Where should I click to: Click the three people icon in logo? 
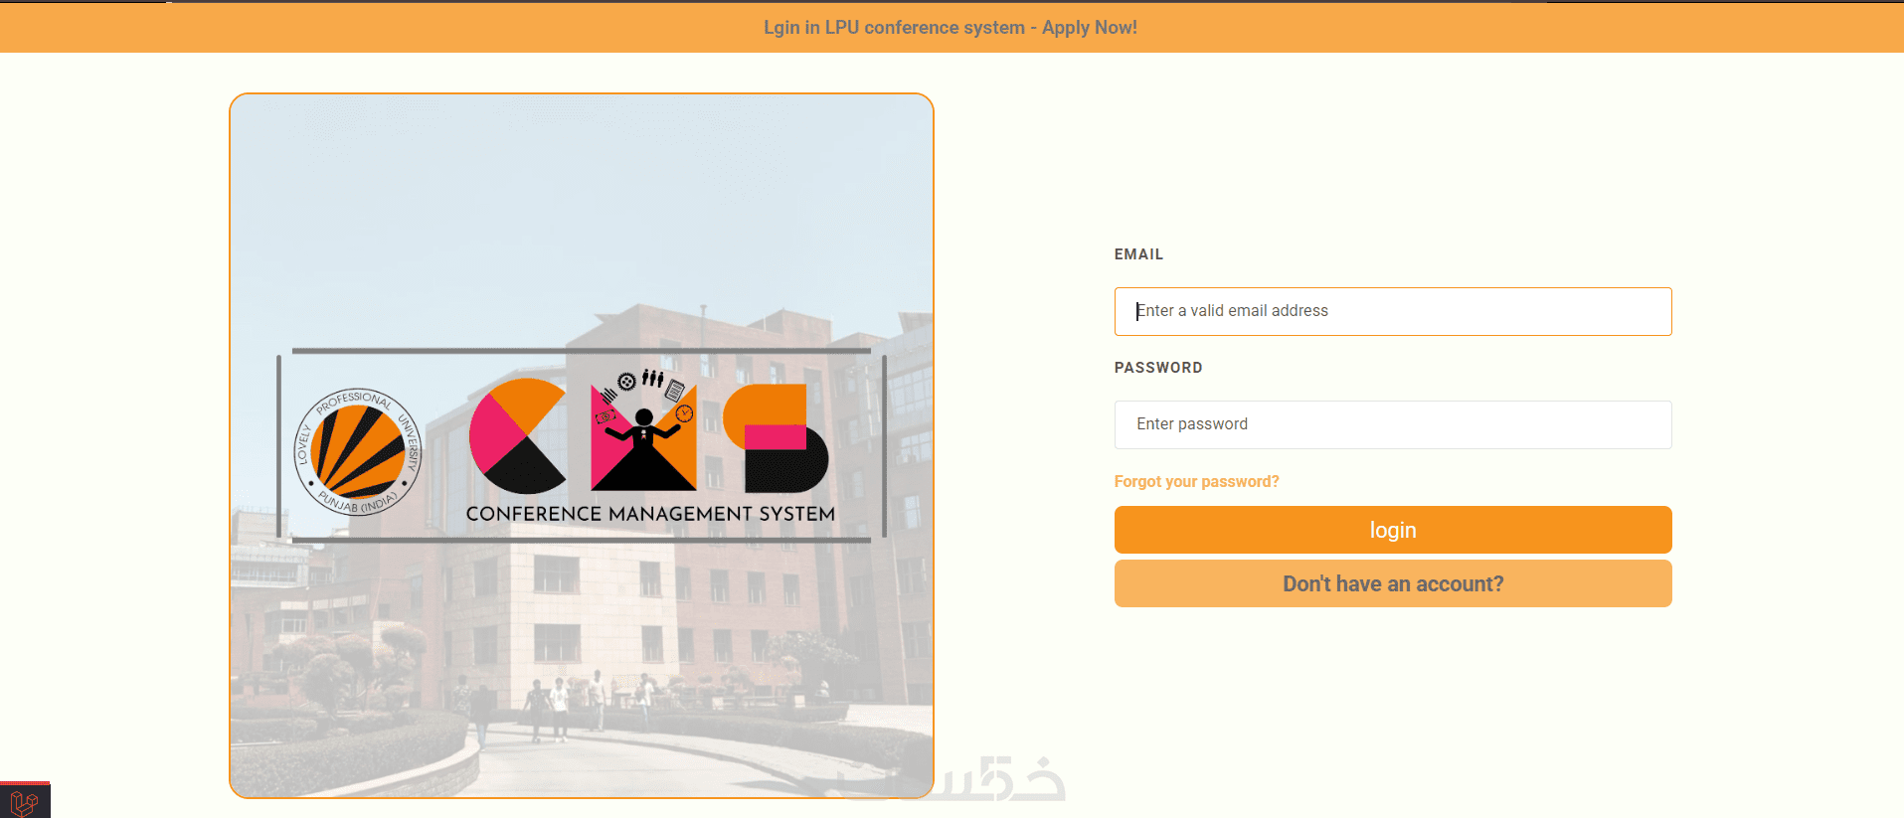[652, 378]
